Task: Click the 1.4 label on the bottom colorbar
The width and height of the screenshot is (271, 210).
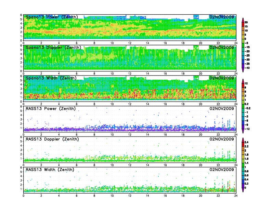Action: coord(246,163)
